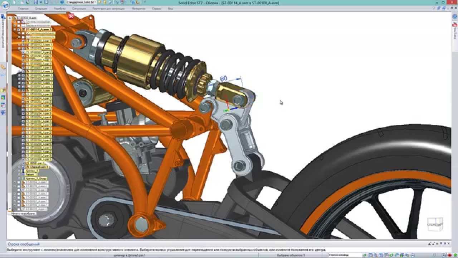Click the zoom slider thumb in status bar
The image size is (458, 258).
[x=434, y=255]
